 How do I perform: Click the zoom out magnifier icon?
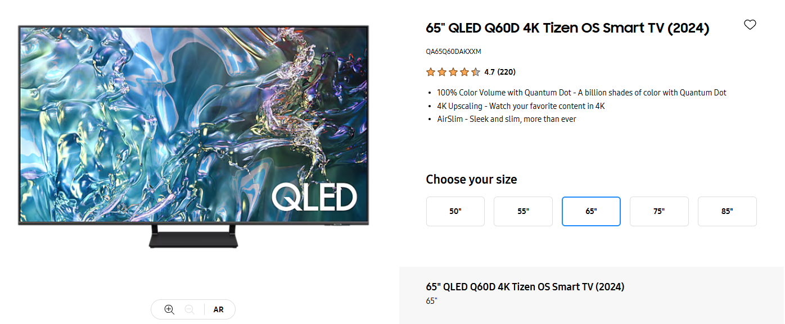point(190,309)
